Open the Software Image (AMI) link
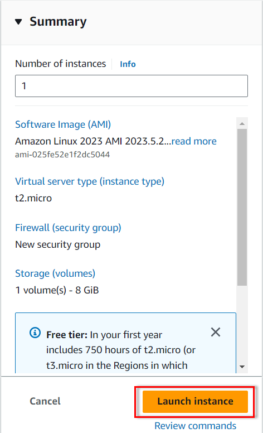 (63, 124)
